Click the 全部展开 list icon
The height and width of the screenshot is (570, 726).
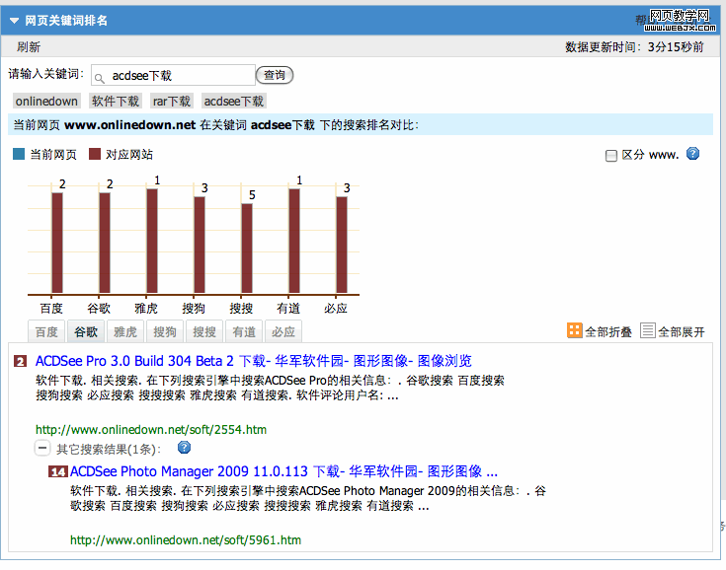point(648,331)
